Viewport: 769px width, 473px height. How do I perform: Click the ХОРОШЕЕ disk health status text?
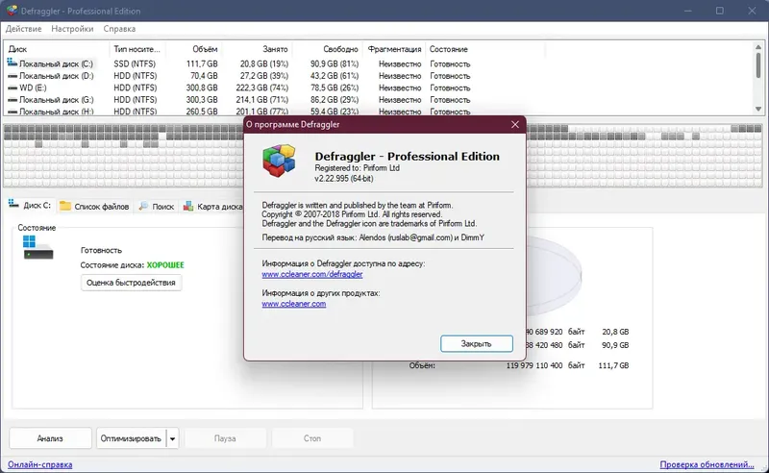(x=165, y=265)
